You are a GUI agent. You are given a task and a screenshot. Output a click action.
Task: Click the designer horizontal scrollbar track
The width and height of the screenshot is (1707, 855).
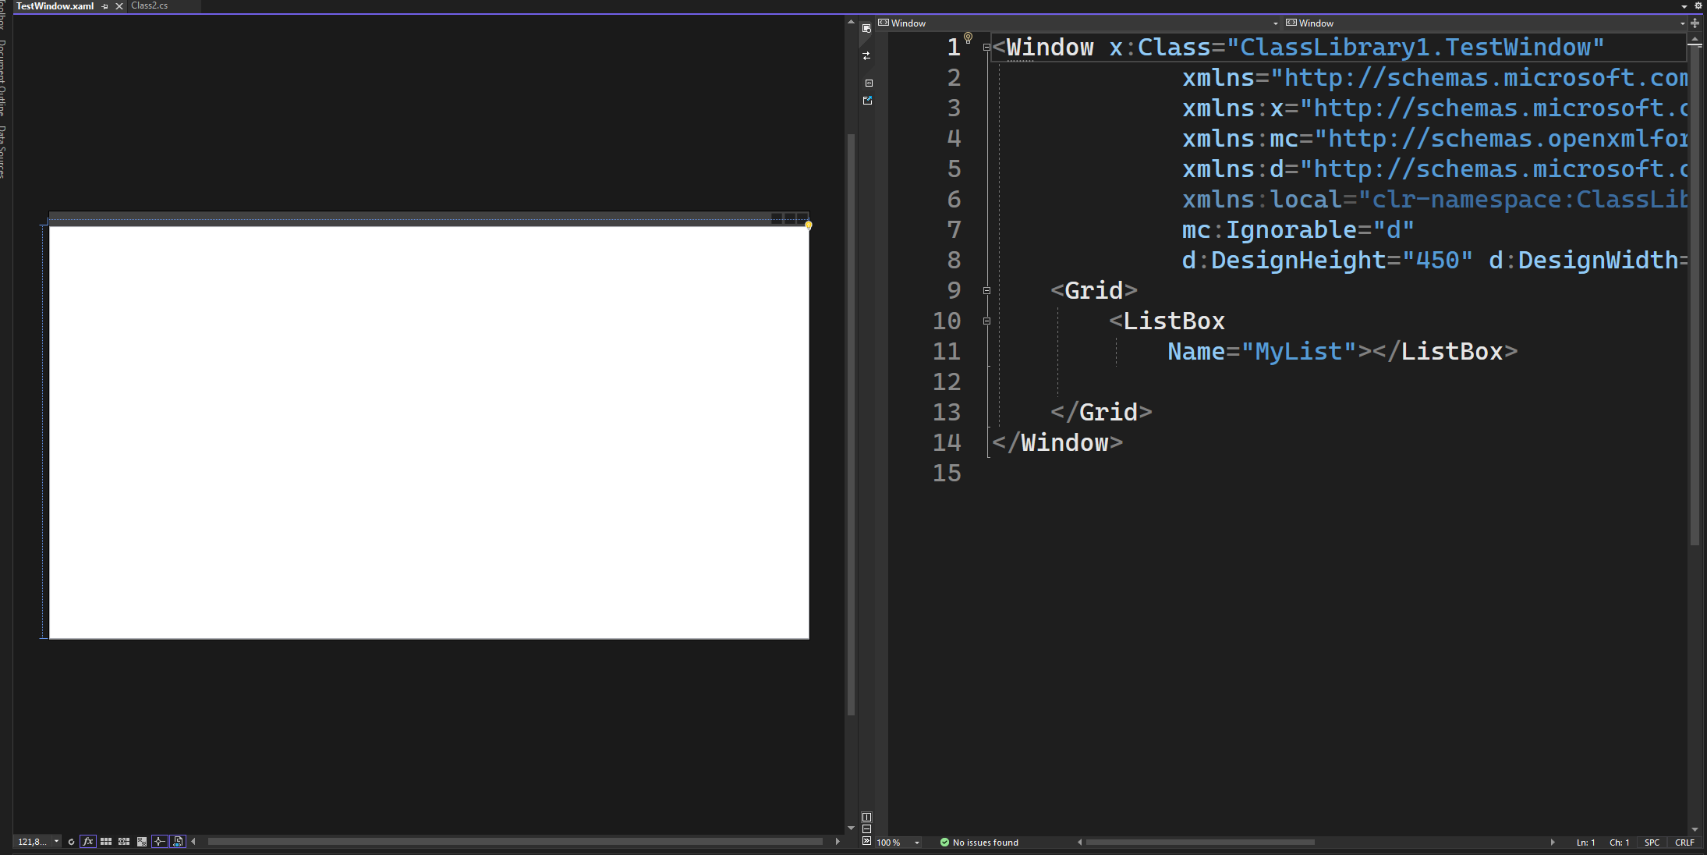click(515, 842)
